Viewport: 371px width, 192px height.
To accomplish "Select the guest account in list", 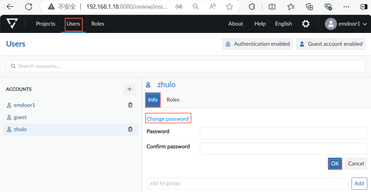I will point(20,117).
